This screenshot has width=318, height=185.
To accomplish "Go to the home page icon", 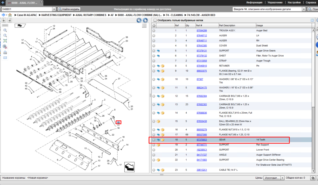I will [x=10, y=15].
